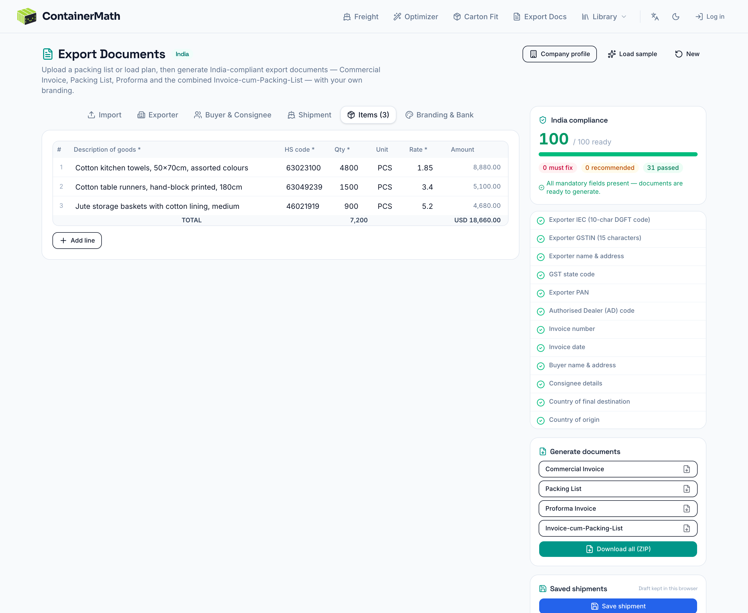The height and width of the screenshot is (613, 748).
Task: Click the Generate documents header icon
Action: click(543, 452)
